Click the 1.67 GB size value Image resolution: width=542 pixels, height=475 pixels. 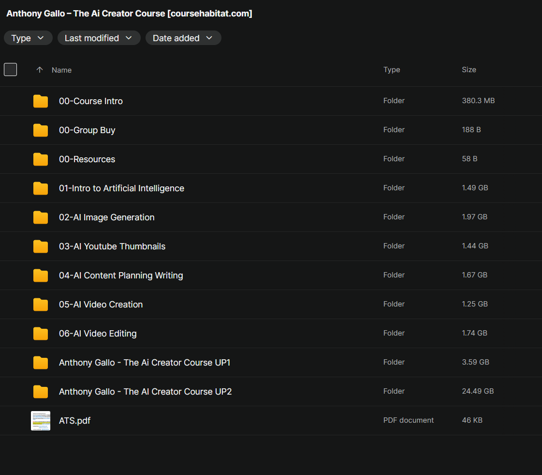(x=474, y=275)
